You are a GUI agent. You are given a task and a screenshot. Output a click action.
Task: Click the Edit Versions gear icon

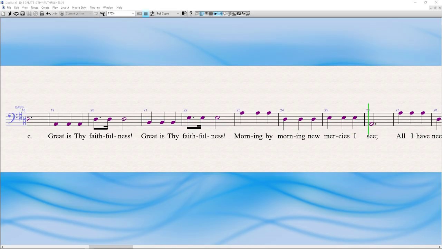(x=61, y=13)
